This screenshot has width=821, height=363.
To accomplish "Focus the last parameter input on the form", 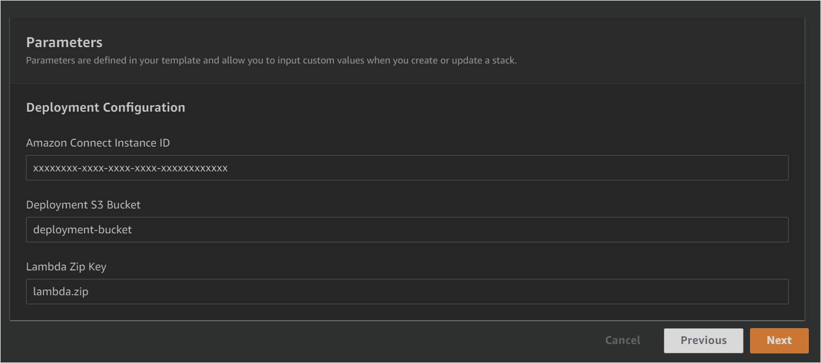I will 408,292.
